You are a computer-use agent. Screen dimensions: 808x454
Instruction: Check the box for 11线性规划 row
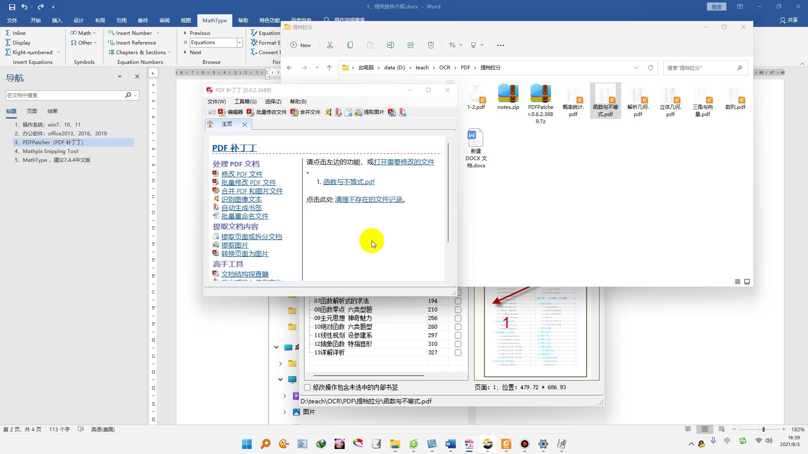pos(458,335)
